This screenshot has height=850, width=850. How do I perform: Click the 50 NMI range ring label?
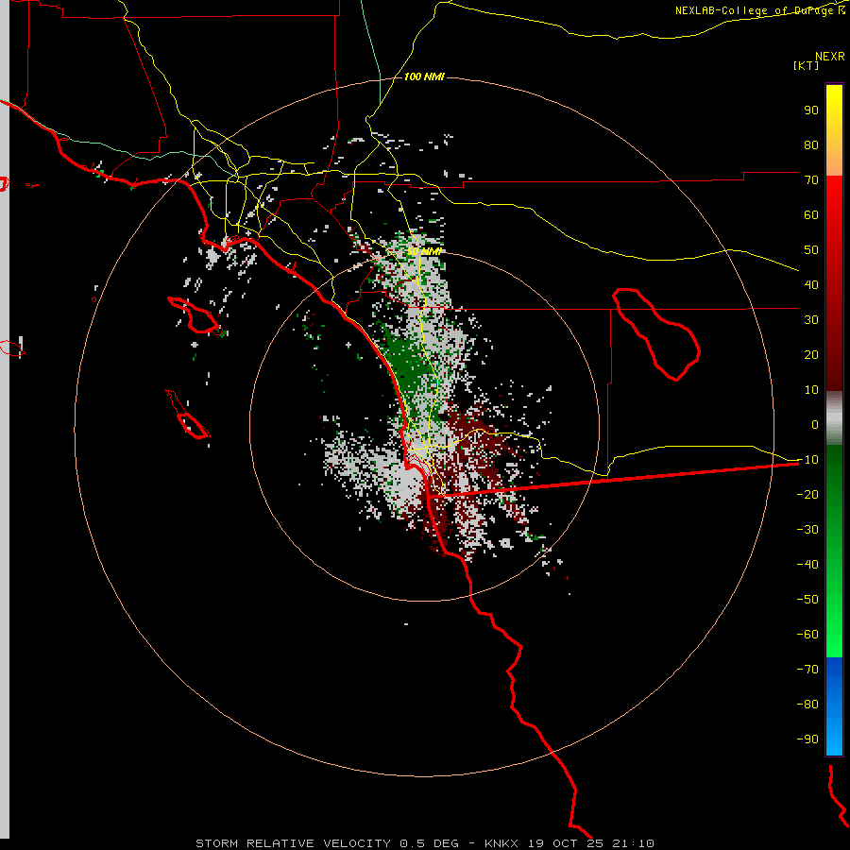pyautogui.click(x=424, y=251)
